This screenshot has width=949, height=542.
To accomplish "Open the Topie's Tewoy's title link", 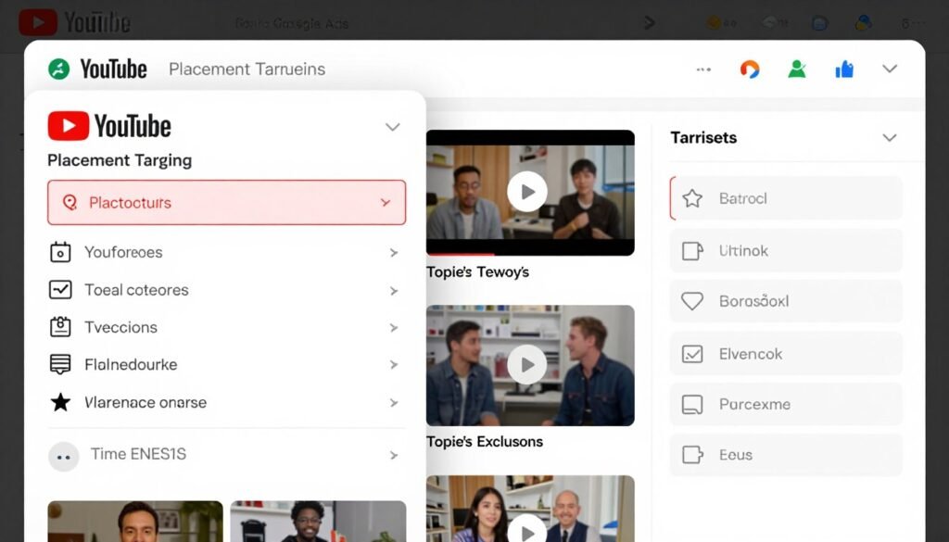I will [x=477, y=272].
